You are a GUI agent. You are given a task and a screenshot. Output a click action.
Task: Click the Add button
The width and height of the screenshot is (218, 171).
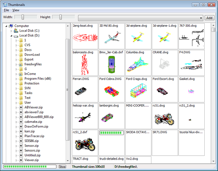coord(209,18)
